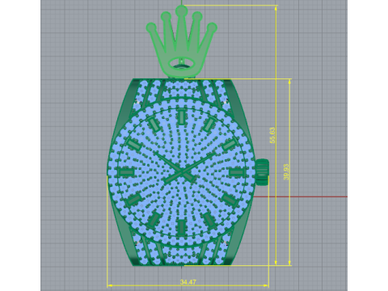
Task: Select the twelve o'clock hour marker
Action: coord(182,116)
